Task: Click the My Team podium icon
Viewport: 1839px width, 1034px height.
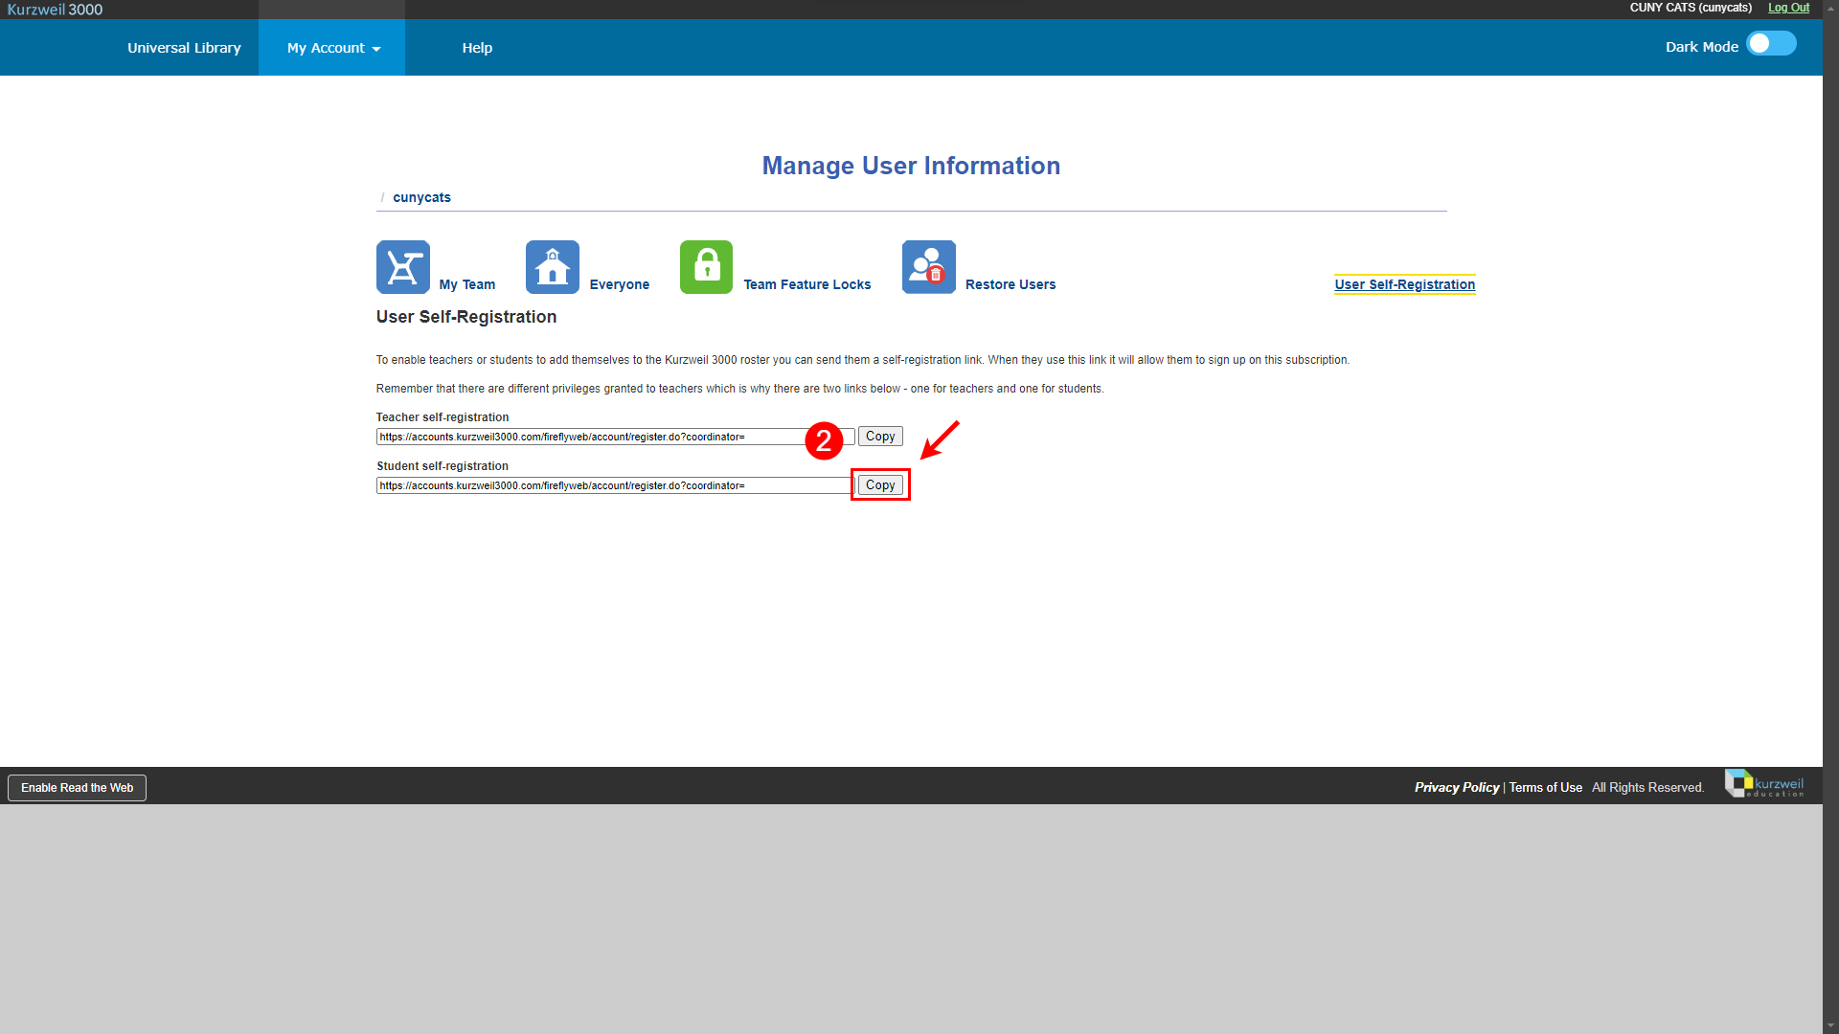Action: [x=402, y=267]
